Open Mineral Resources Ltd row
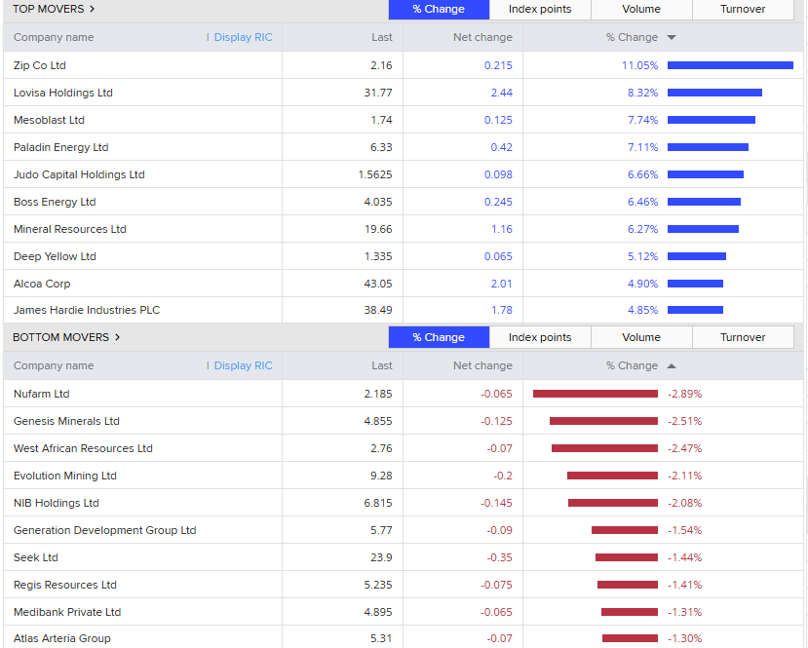 403,229
